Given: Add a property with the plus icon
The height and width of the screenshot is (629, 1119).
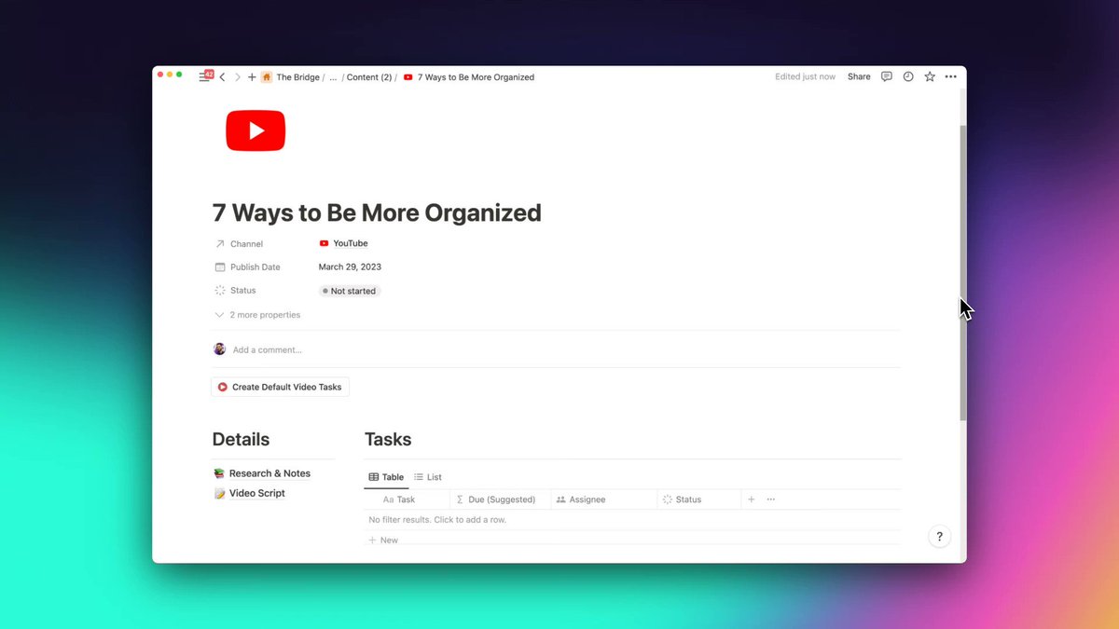Looking at the screenshot, I should 751,499.
